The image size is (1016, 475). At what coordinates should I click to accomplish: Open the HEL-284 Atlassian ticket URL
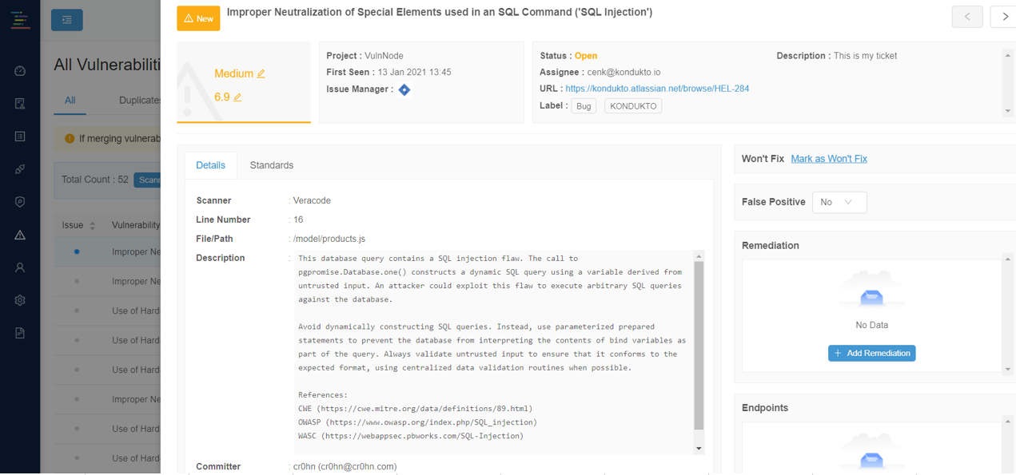tap(657, 89)
